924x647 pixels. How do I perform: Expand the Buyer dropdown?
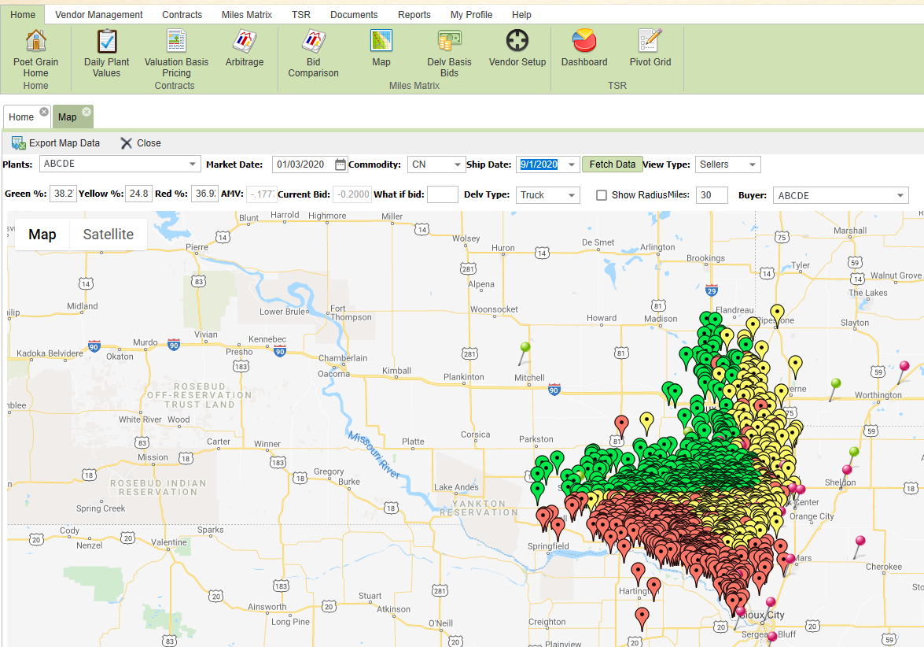click(900, 195)
